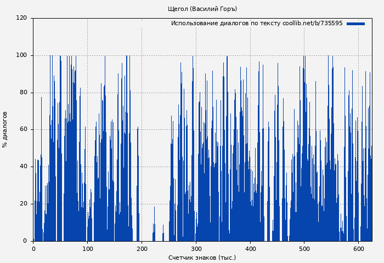Click the x-axis tick label 400
The height and width of the screenshot is (263, 384).
pos(250,248)
